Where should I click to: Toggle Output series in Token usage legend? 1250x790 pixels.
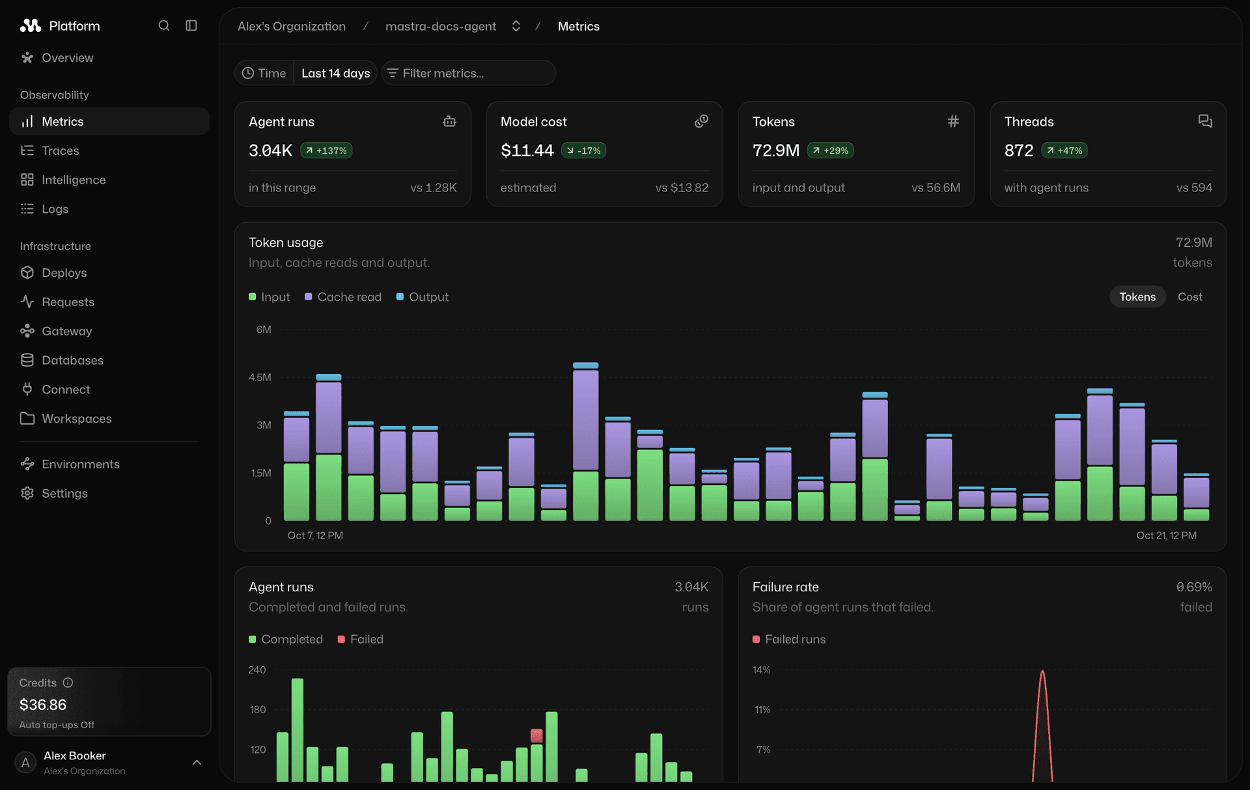coord(423,297)
